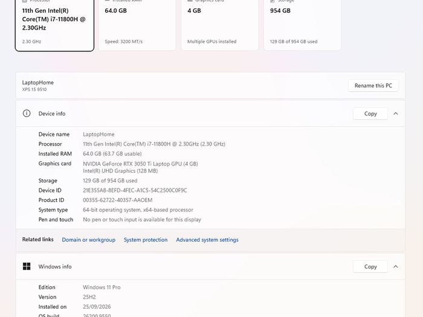Click the No pen or touch input text

click(142, 219)
